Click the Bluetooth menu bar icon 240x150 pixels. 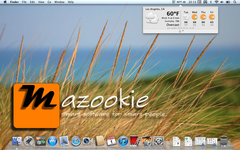coord(211,2)
